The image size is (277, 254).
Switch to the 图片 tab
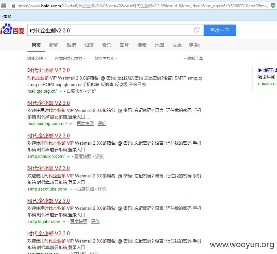(x=124, y=45)
